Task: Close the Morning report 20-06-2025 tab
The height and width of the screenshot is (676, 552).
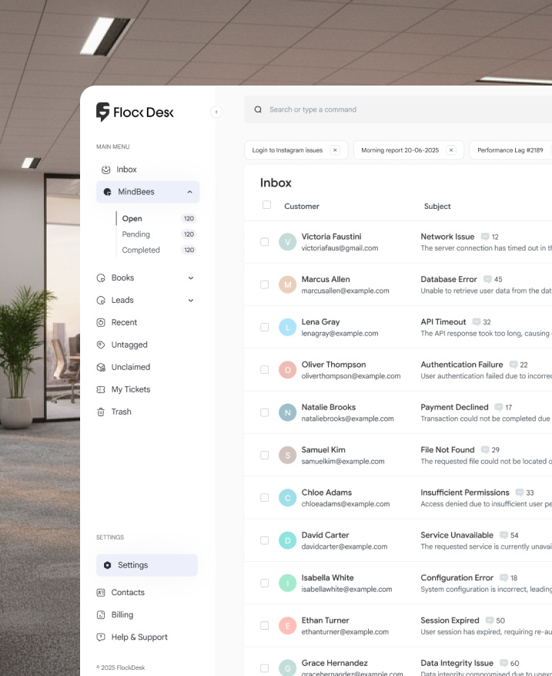Action: [451, 150]
